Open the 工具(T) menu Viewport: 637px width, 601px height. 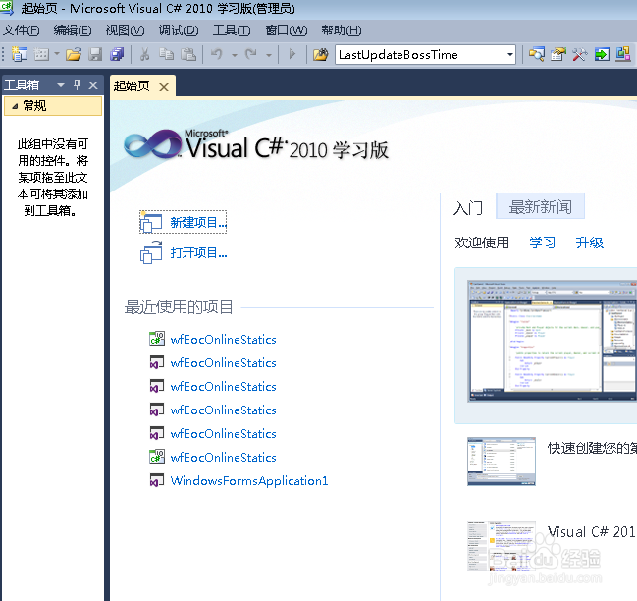pos(232,30)
